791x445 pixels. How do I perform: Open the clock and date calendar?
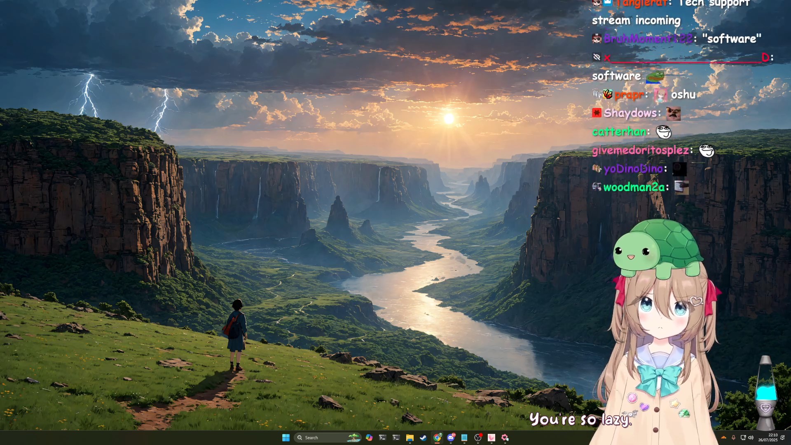[768, 438]
